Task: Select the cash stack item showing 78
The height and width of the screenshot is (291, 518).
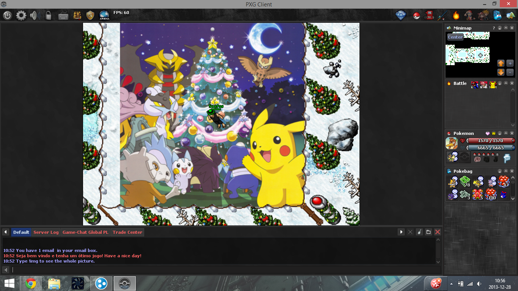Action: click(465, 181)
